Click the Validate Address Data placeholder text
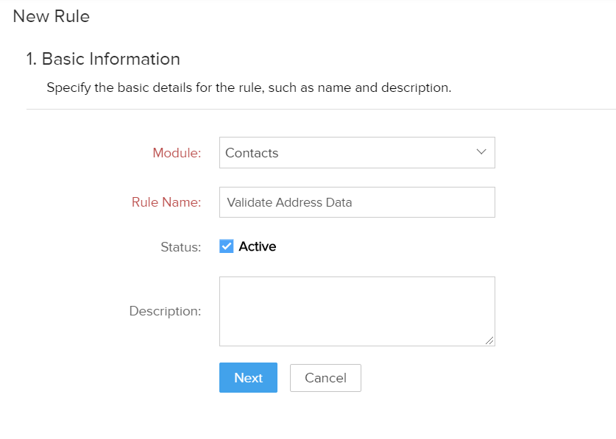Screen dimensions: 616x439 (289, 202)
